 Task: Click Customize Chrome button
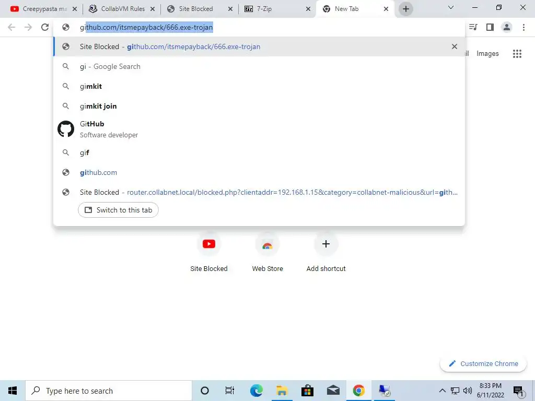pos(483,363)
